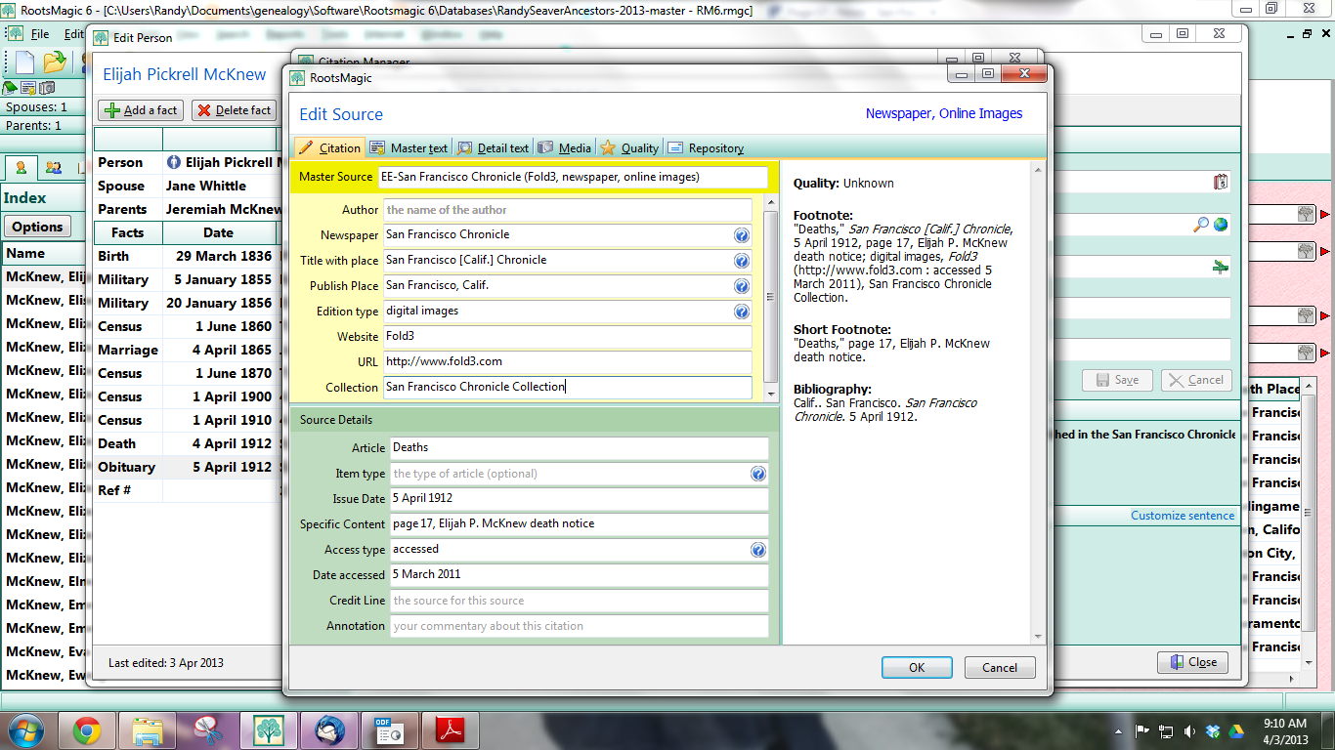Click the Customize sentence link
This screenshot has height=750, width=1335.
(1183, 516)
